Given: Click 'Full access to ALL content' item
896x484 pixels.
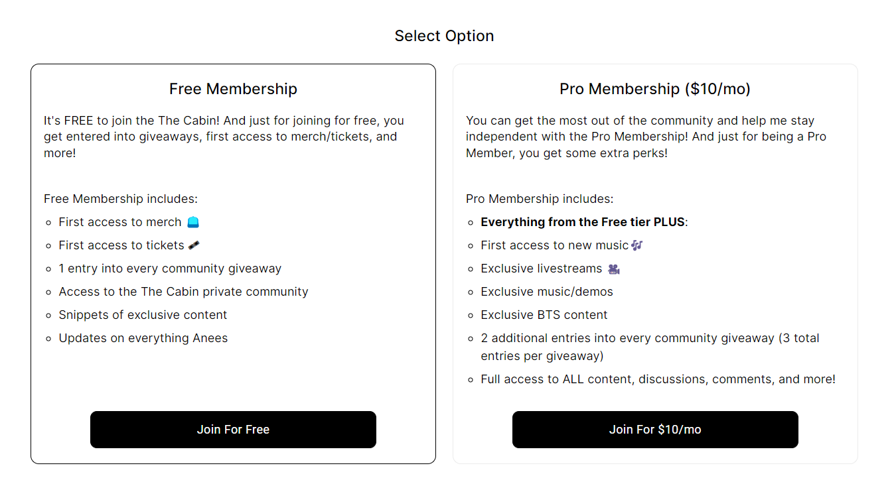Looking at the screenshot, I should pyautogui.click(x=658, y=379).
